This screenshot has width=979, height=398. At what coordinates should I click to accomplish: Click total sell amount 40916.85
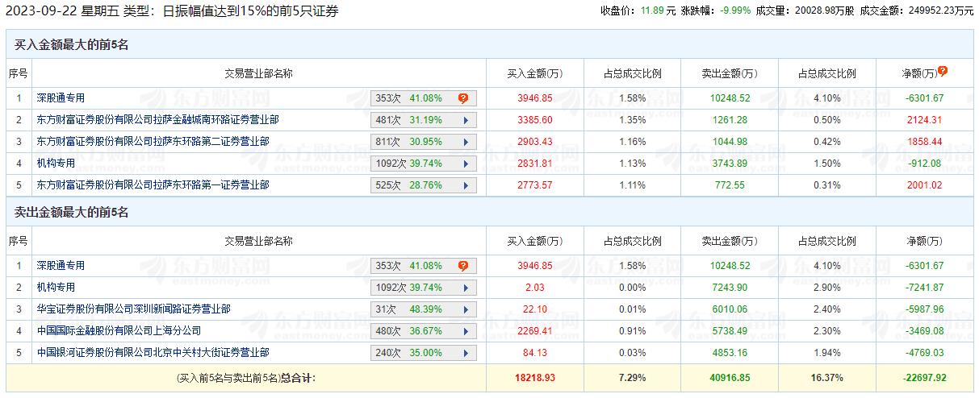tap(730, 377)
